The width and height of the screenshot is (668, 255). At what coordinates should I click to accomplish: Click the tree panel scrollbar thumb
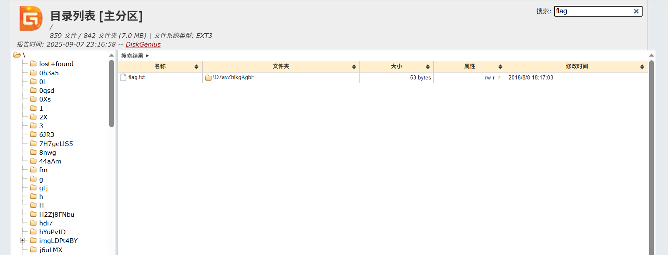coord(111,93)
